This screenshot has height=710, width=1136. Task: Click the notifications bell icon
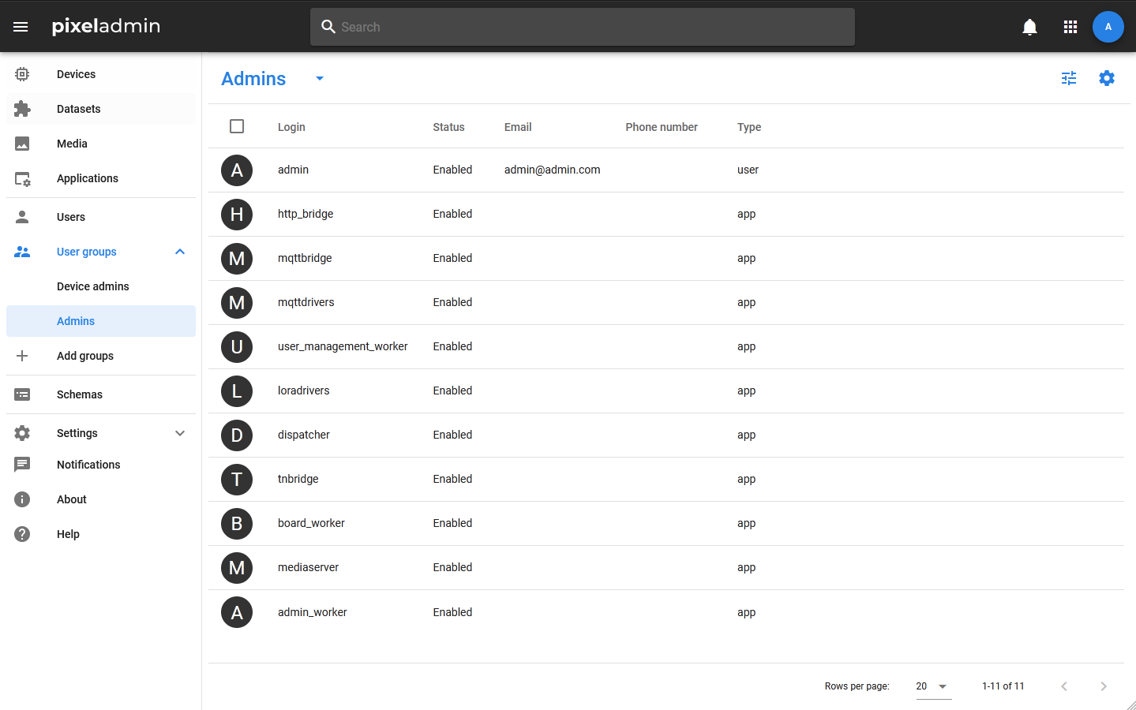point(1029,27)
